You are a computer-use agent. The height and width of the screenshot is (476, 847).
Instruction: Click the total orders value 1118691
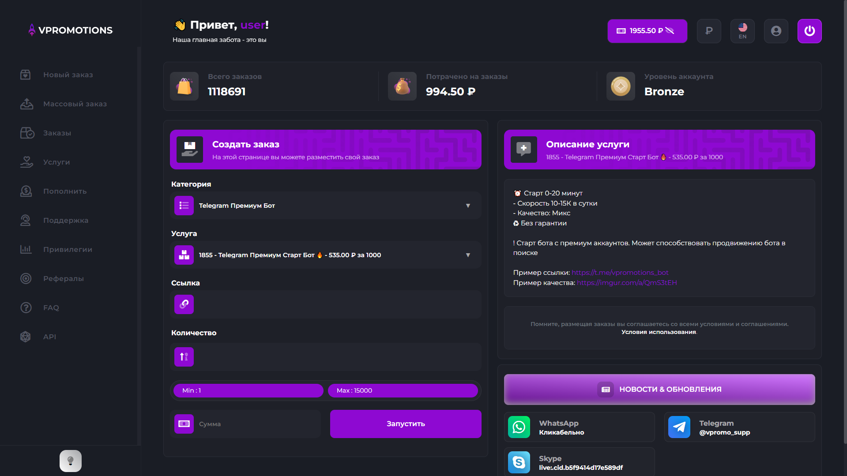226,91
